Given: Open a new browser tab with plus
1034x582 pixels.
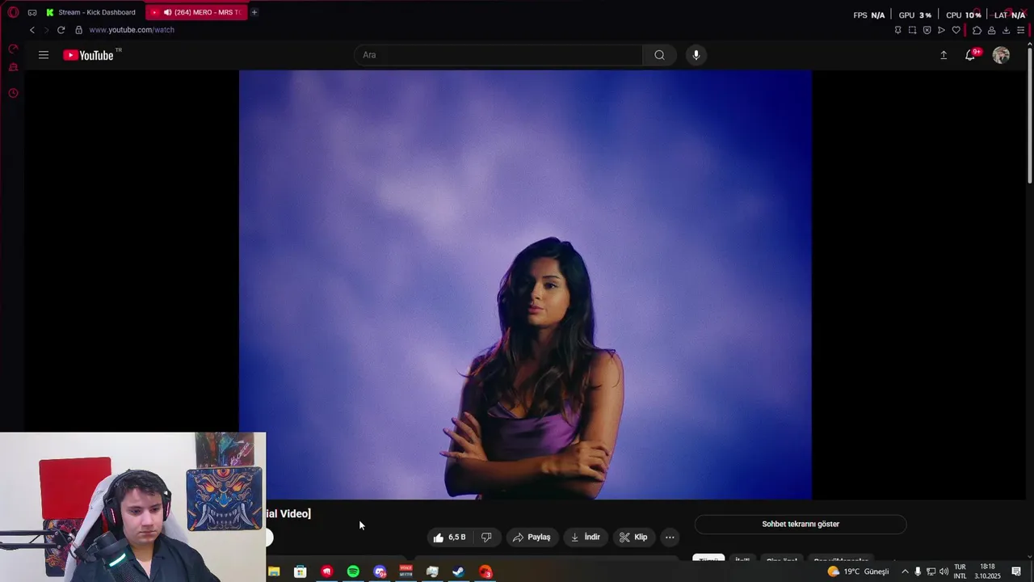Looking at the screenshot, I should pos(254,12).
